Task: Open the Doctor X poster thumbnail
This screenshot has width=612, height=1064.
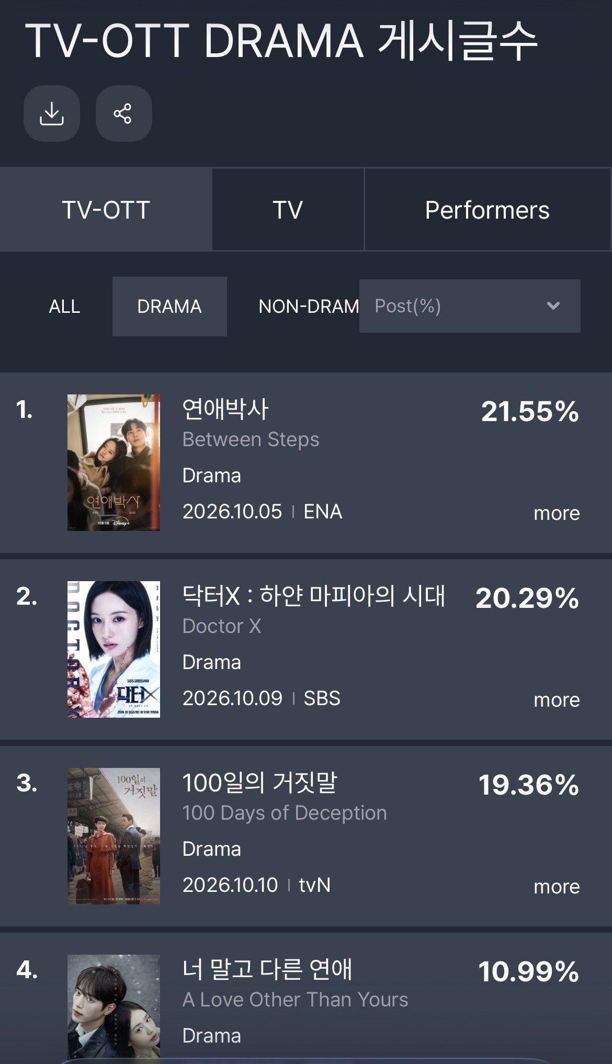Action: point(114,649)
